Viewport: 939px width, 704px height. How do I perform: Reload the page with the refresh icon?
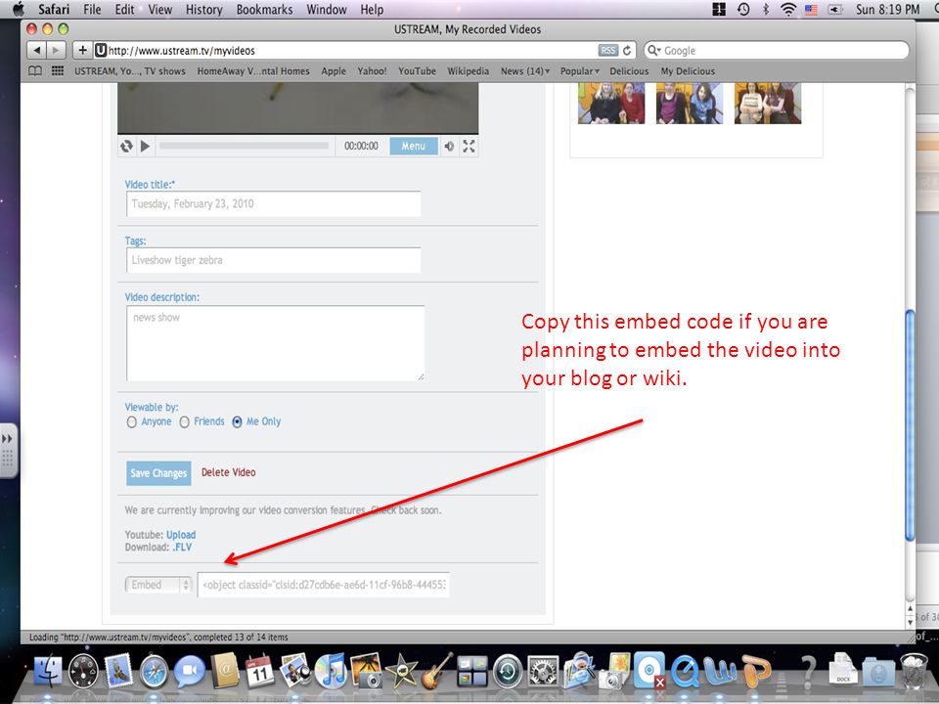(x=627, y=51)
